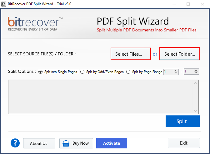
Task: Minimize the PDF Split Wizard window
Action: [x=174, y=4]
